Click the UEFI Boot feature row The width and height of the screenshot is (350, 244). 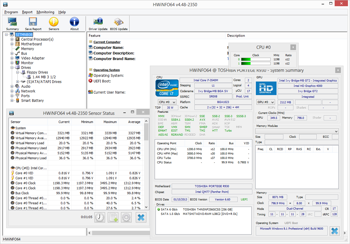102,81
